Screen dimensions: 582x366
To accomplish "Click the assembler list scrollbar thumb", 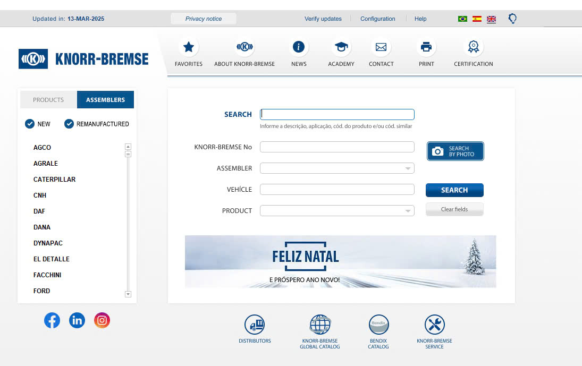I will coord(128,154).
